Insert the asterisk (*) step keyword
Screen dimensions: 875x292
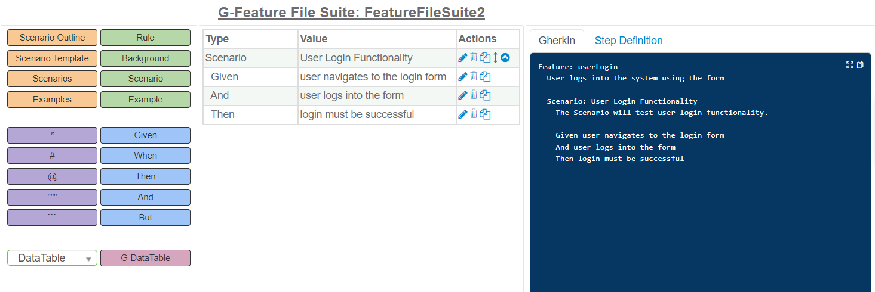pyautogui.click(x=52, y=135)
